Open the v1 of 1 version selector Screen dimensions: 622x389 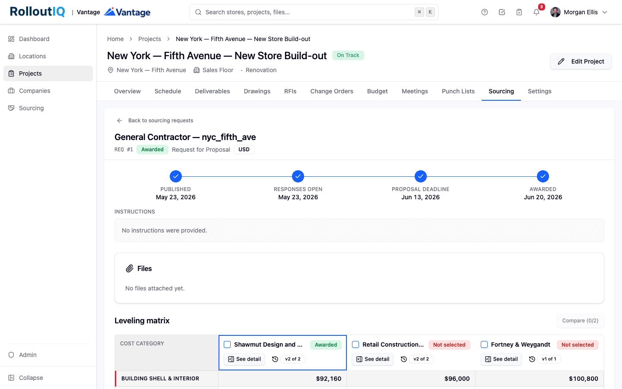pos(549,359)
